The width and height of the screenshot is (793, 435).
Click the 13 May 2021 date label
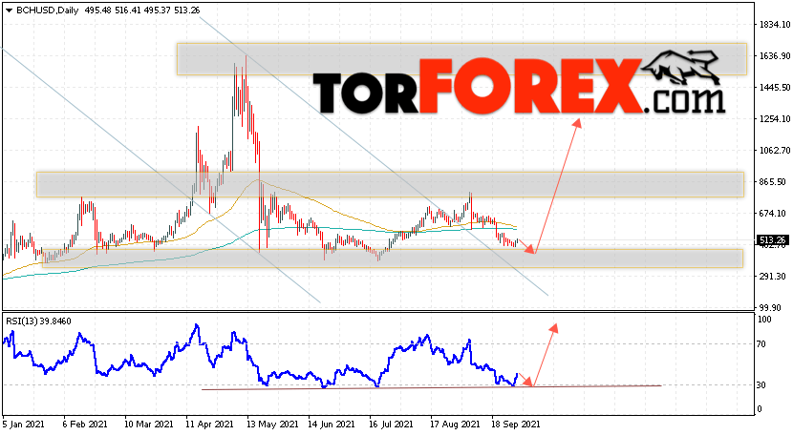coord(272,425)
